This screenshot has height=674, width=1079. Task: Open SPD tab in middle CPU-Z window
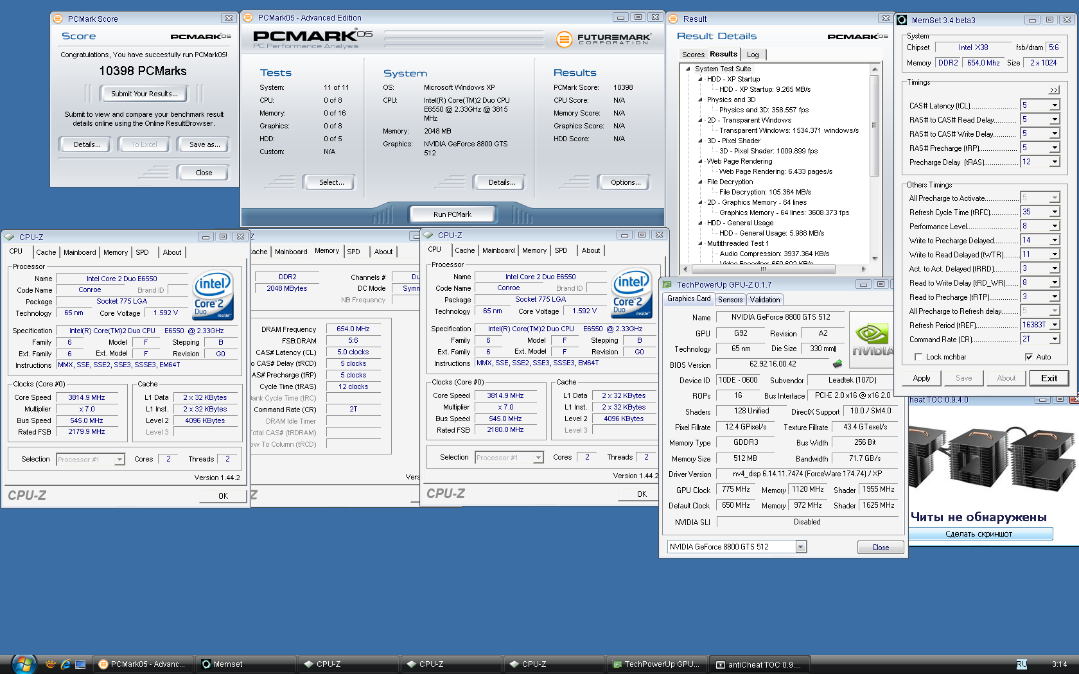coord(354,252)
